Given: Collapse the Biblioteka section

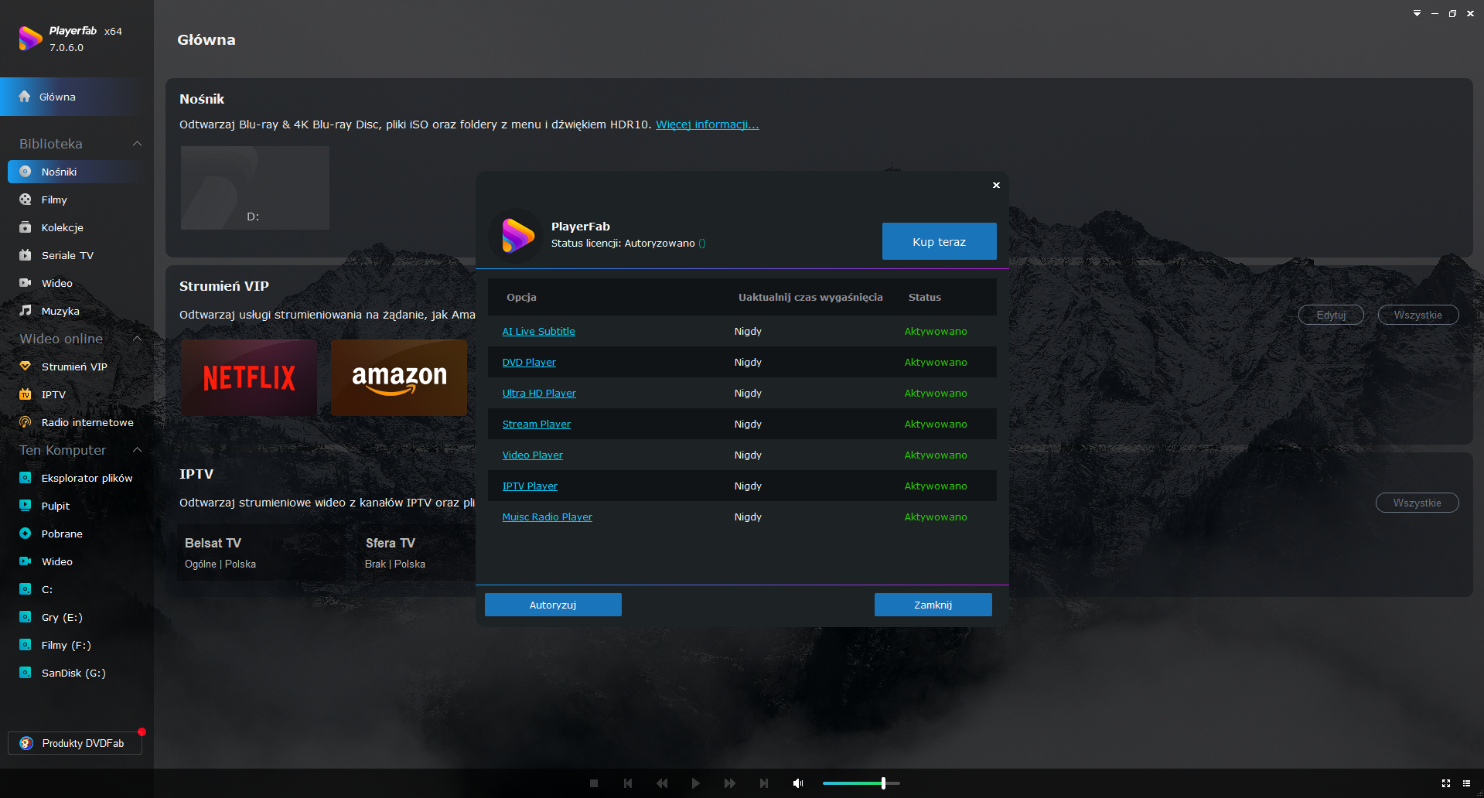Looking at the screenshot, I should [137, 144].
